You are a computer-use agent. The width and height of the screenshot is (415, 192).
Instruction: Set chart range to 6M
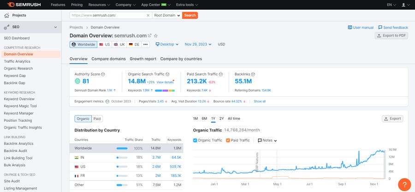[x=204, y=119]
